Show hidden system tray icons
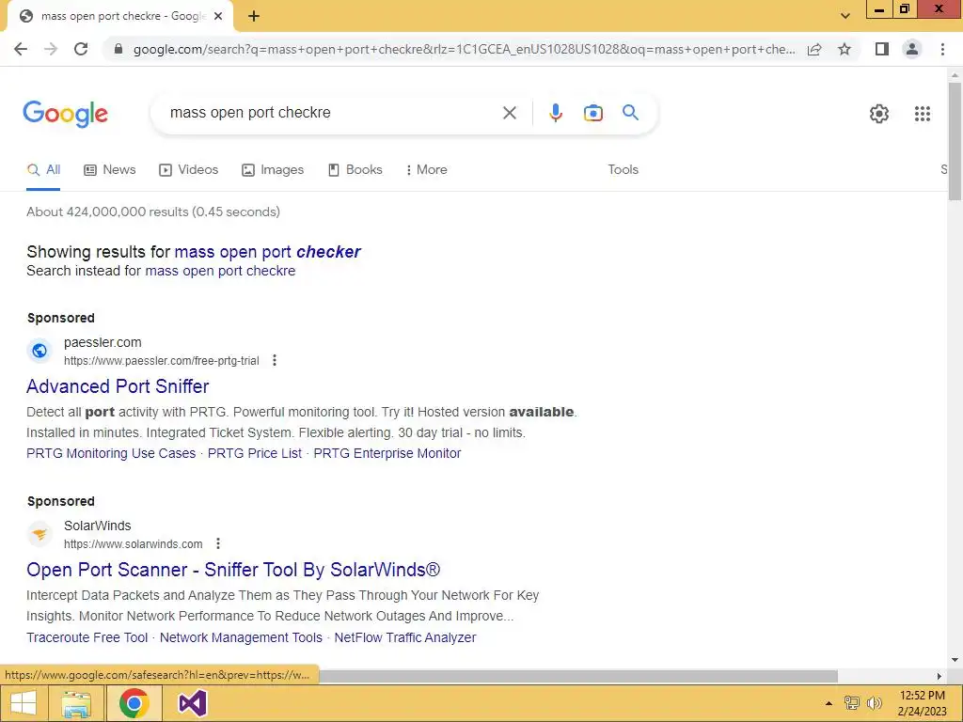This screenshot has width=963, height=722. (x=829, y=703)
